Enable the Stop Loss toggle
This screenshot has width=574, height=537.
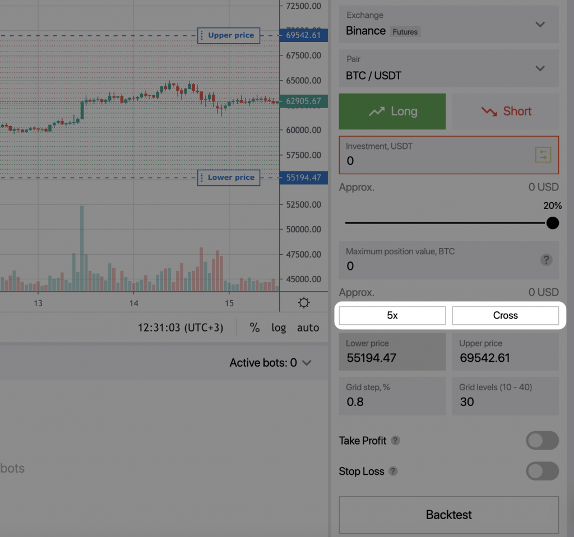pos(542,471)
